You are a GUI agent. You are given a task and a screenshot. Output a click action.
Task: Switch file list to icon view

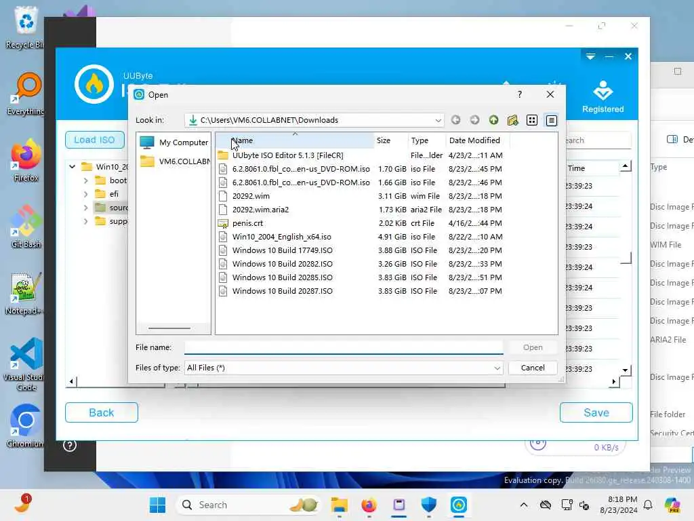(531, 120)
